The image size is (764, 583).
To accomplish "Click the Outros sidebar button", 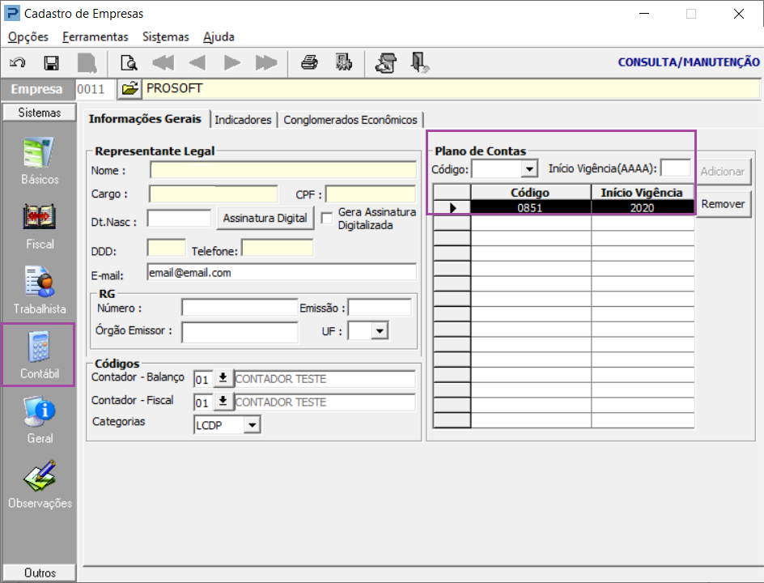I will point(40,572).
